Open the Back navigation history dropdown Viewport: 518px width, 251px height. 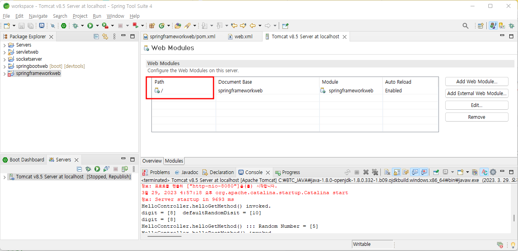tap(260, 26)
